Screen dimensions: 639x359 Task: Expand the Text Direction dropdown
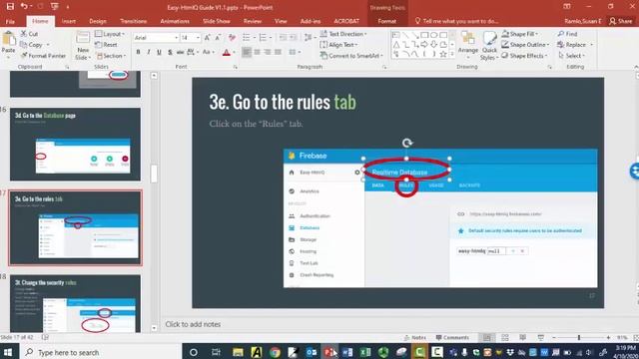pyautogui.click(x=343, y=34)
